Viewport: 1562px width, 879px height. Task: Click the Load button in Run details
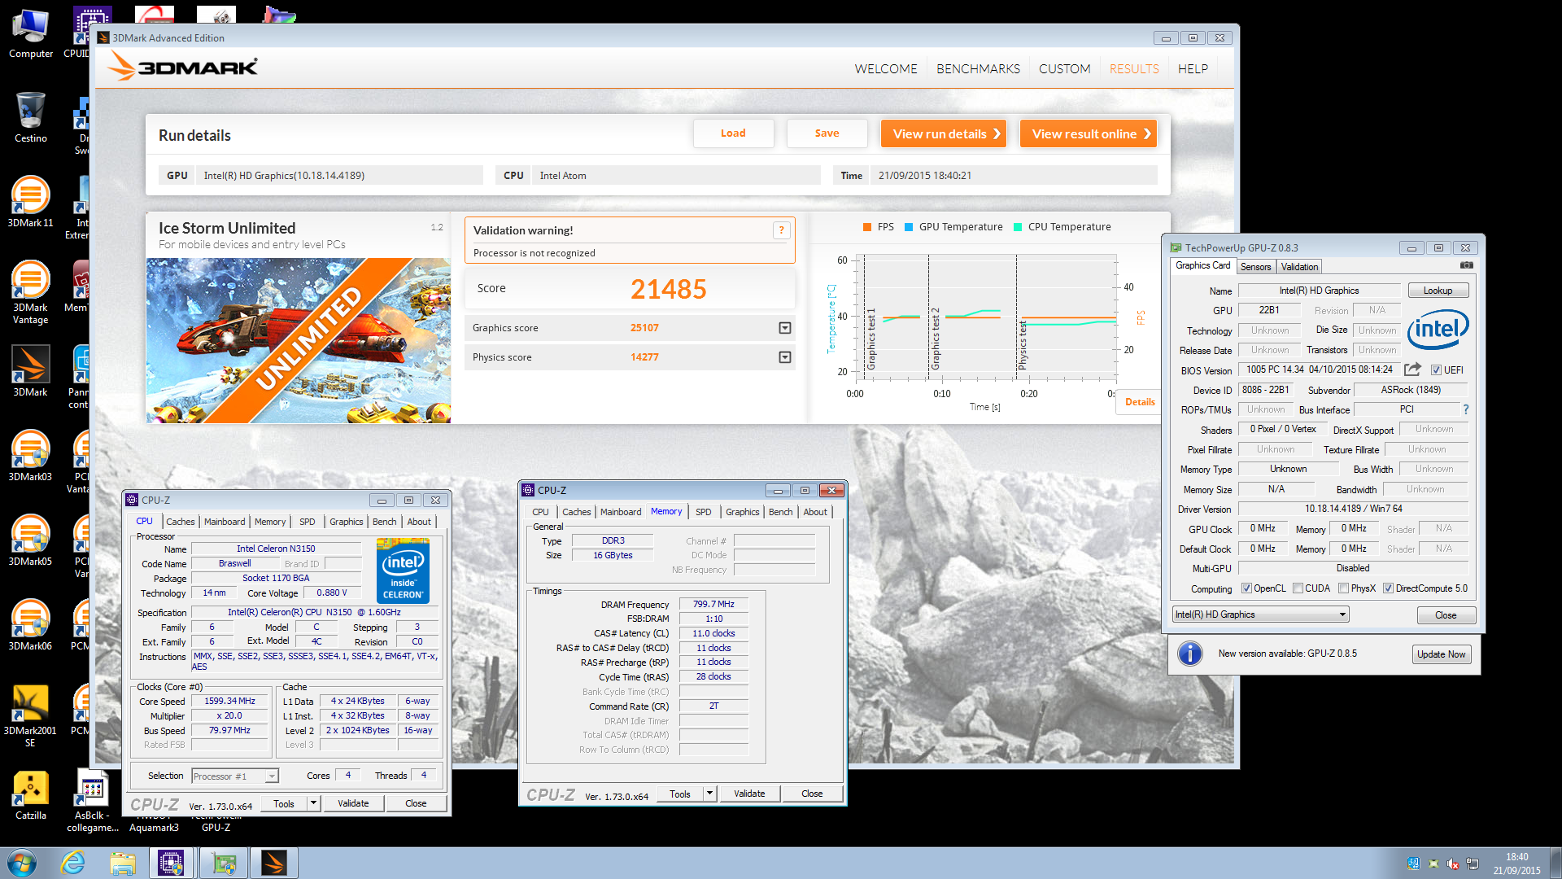pos(733,133)
